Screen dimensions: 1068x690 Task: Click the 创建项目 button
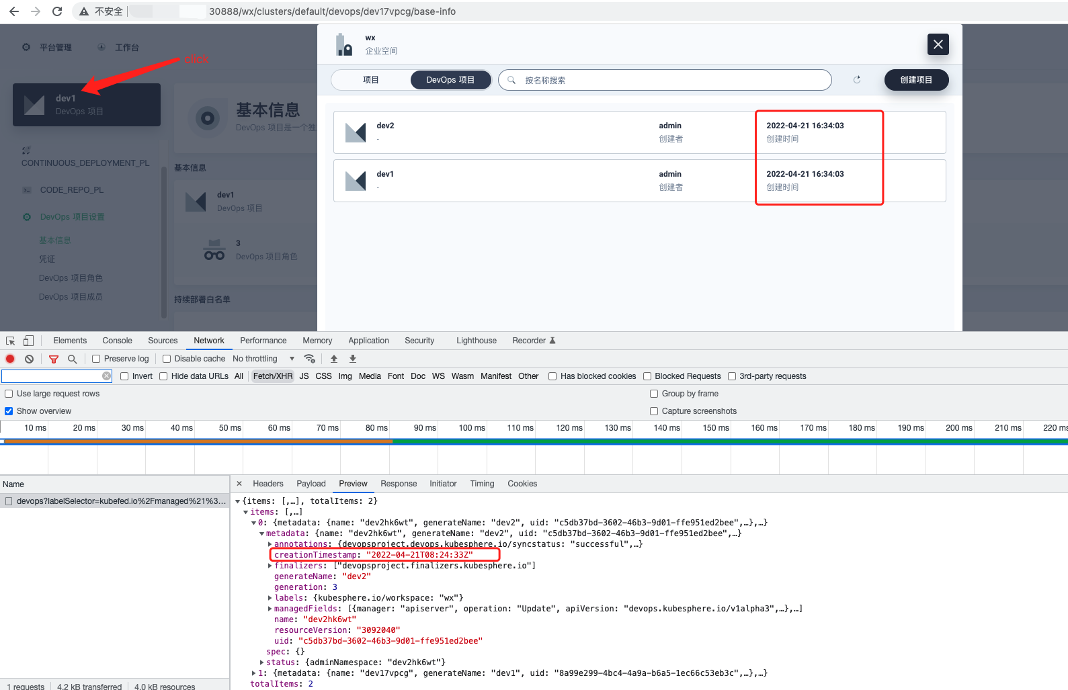(916, 80)
